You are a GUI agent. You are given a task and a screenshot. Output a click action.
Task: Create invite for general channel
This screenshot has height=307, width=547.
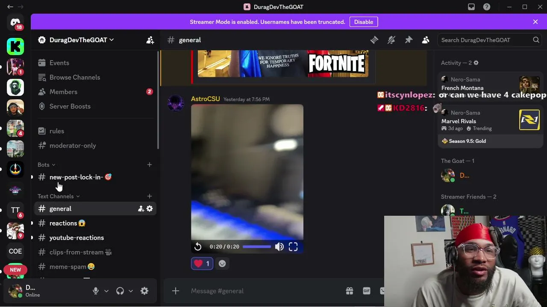point(141,209)
